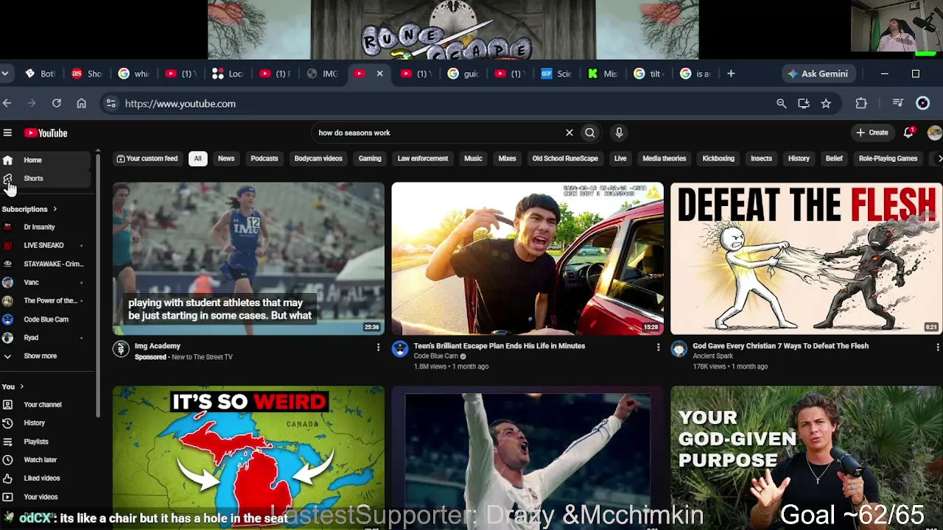Viewport: 943px width, 530px height.
Task: Switch to the IMG browser tab
Action: point(323,74)
